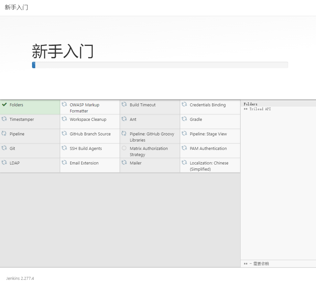Click the 新手入门 title in the header bar
The height and width of the screenshot is (285, 316).
(x=16, y=7)
